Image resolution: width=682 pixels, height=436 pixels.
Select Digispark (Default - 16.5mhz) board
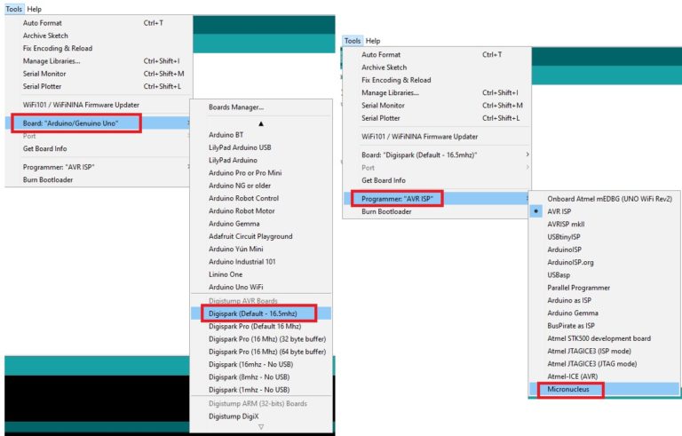point(261,313)
